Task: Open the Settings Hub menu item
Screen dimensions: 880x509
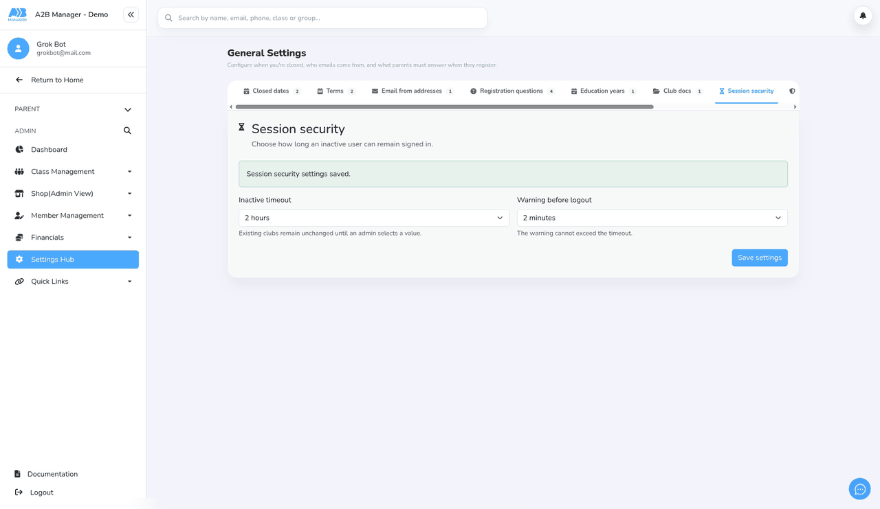Action: 73,260
